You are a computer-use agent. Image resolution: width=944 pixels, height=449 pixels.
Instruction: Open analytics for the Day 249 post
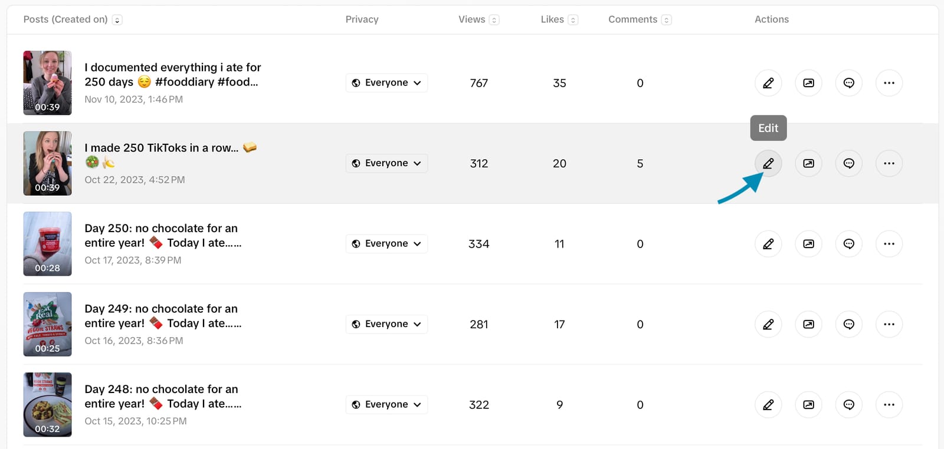pyautogui.click(x=808, y=324)
